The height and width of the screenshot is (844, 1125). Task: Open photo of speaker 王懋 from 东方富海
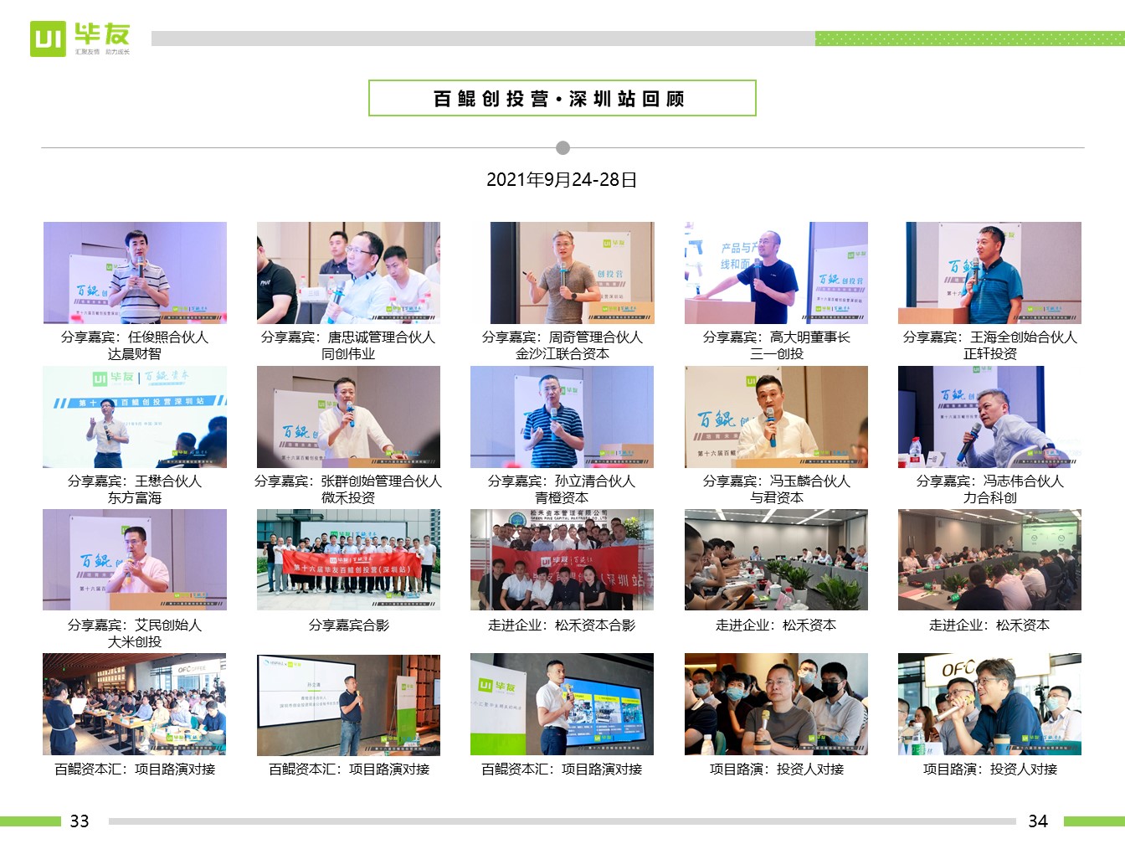pyautogui.click(x=135, y=416)
